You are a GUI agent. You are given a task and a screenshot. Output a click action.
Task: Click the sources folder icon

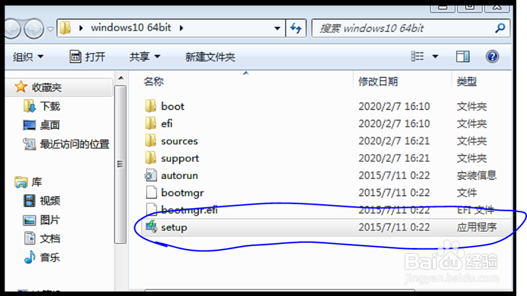pyautogui.click(x=151, y=141)
